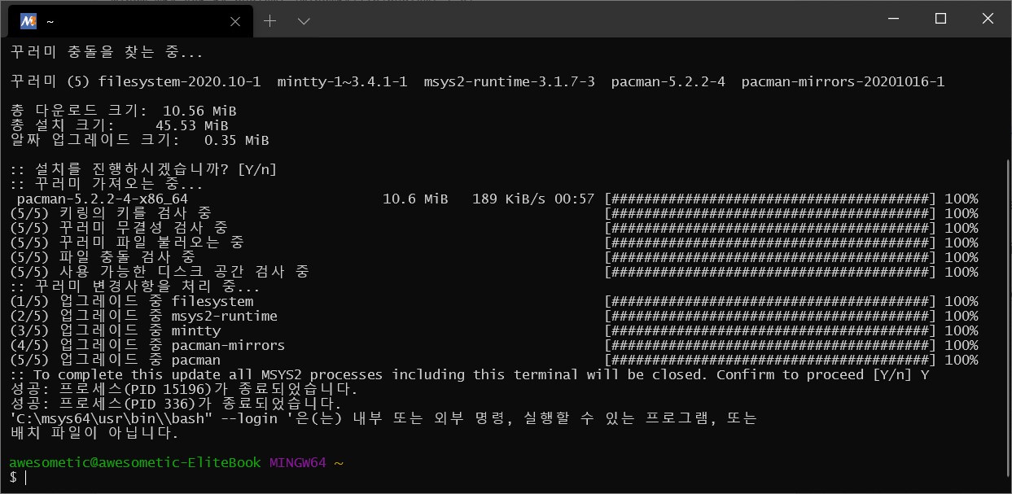Click the 0.35 MiB net upgrade size
The image size is (1012, 494).
click(x=236, y=140)
